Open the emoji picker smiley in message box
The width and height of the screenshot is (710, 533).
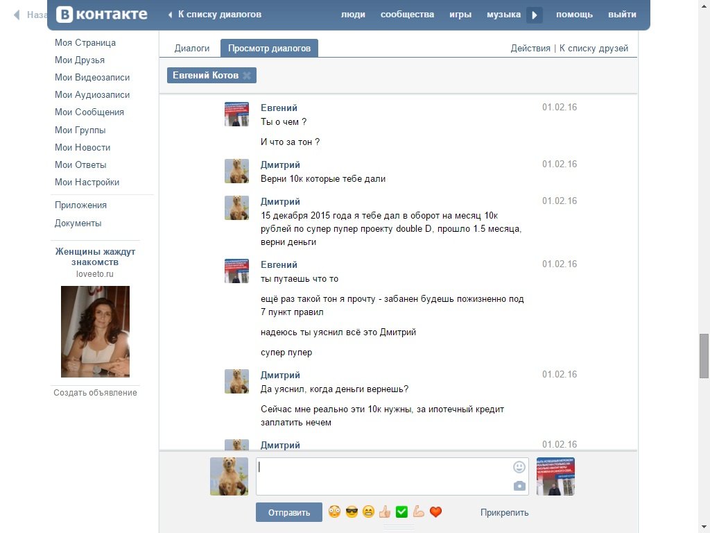point(519,467)
